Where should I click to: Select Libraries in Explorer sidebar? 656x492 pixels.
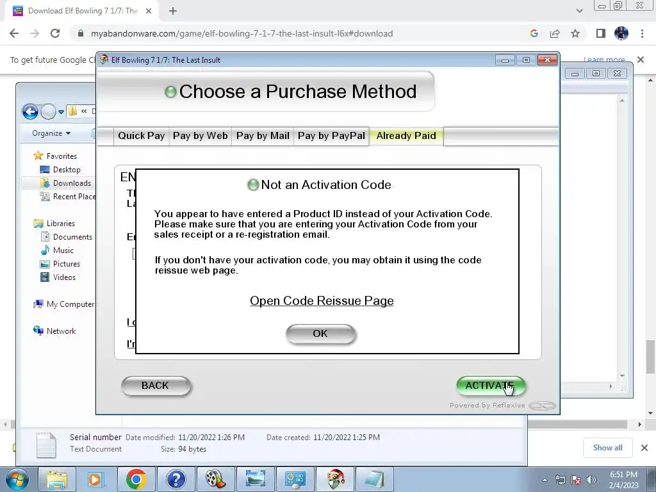pyautogui.click(x=61, y=224)
